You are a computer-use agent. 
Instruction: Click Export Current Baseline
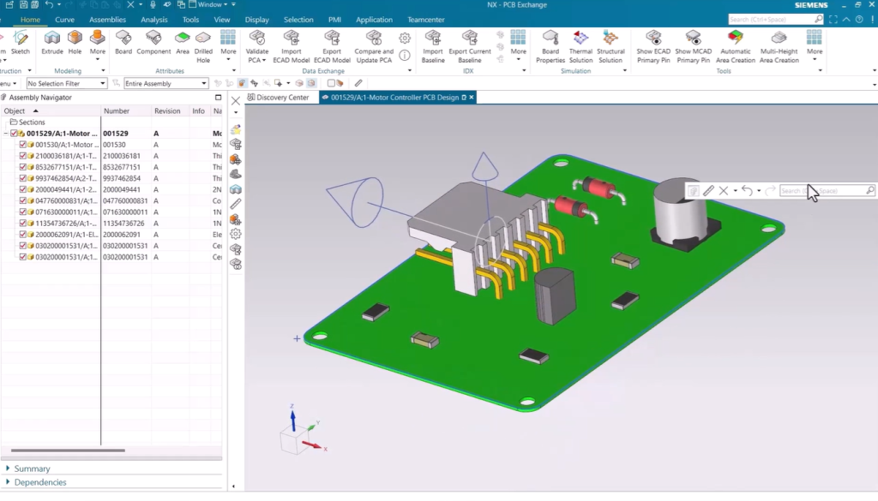coord(469,46)
